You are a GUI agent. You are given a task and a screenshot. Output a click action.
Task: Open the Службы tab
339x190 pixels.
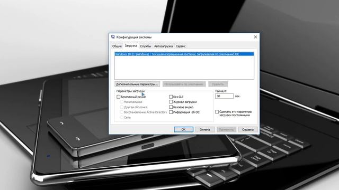point(146,46)
